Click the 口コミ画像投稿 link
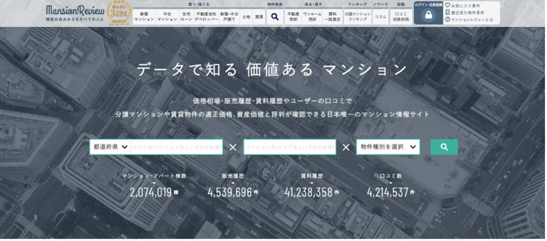 pos(401,16)
